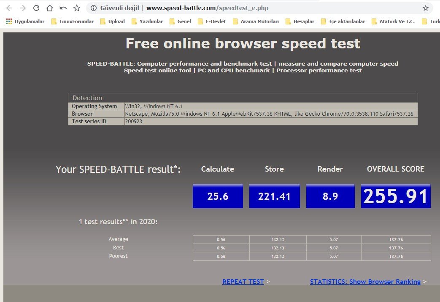The height and width of the screenshot is (302, 440).
Task: Click the browser Forward arrow
Action: click(23, 8)
